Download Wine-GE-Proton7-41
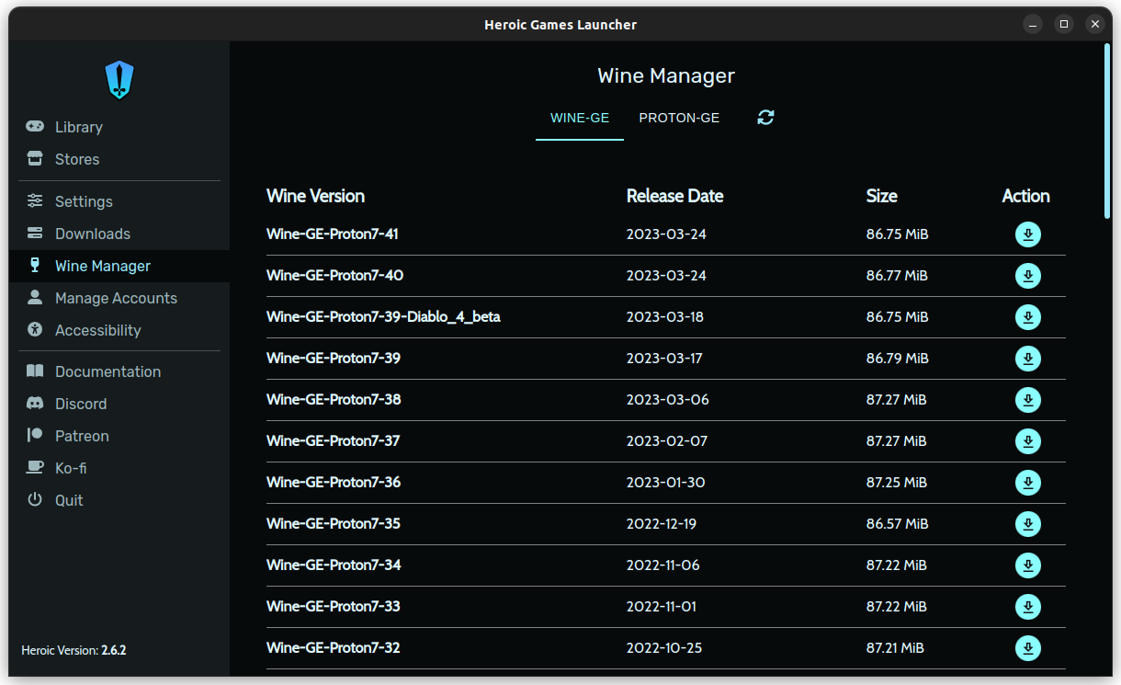Screen dimensions: 1121x685 [x=1028, y=234]
